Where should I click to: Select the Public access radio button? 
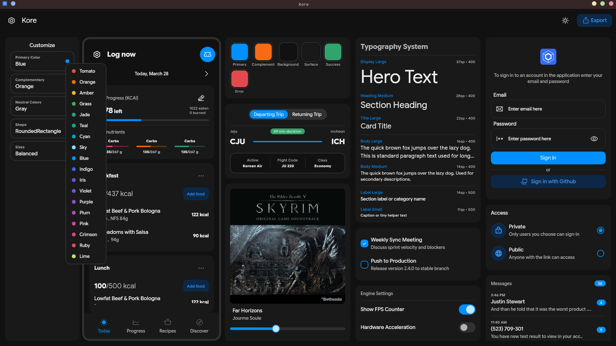coord(601,253)
